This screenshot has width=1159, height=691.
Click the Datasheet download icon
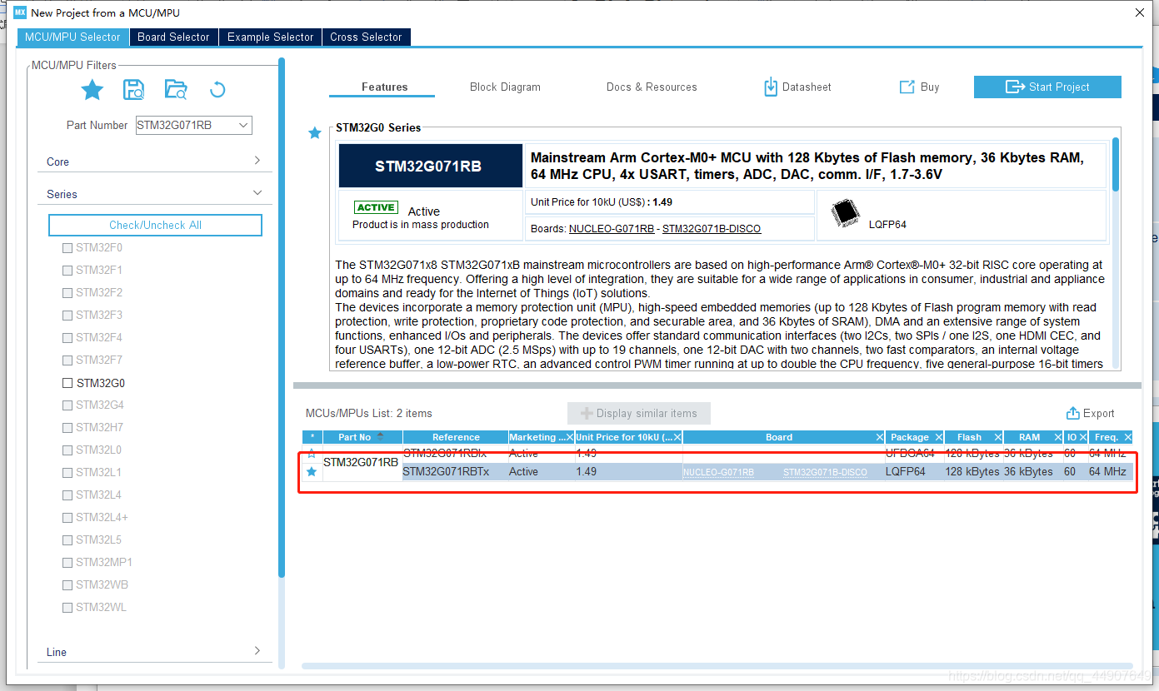(x=771, y=87)
